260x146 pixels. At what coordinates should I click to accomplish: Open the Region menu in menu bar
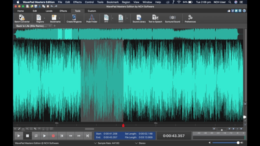tap(126, 2)
